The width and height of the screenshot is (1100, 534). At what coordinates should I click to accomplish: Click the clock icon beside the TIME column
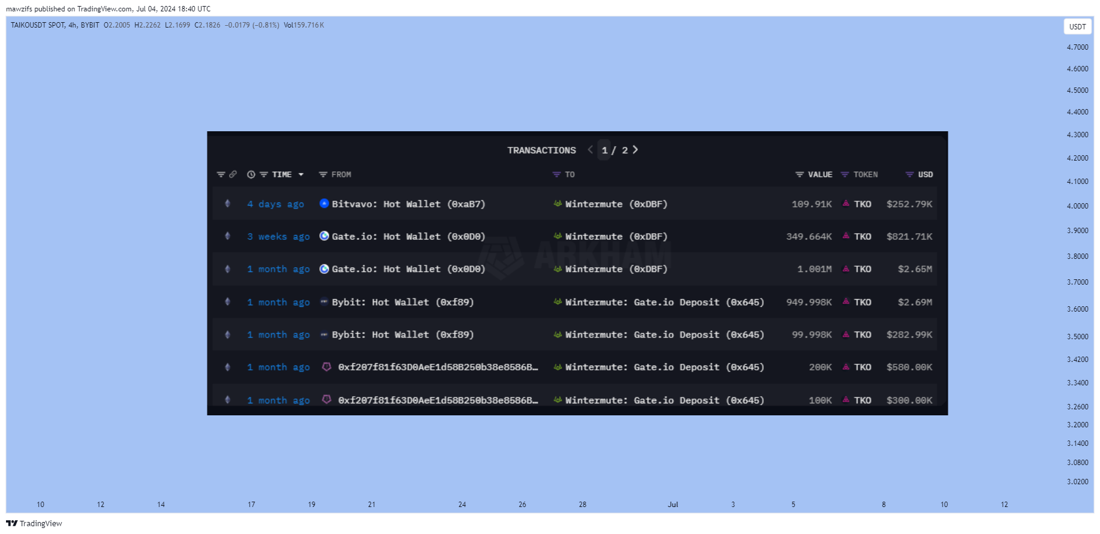[x=251, y=174]
